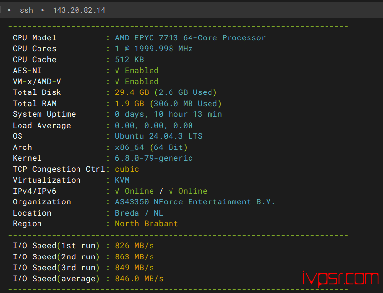The width and height of the screenshot is (383, 293).
Task: Click the 143.20.82.14 breadcrumb host
Action: tap(79, 10)
